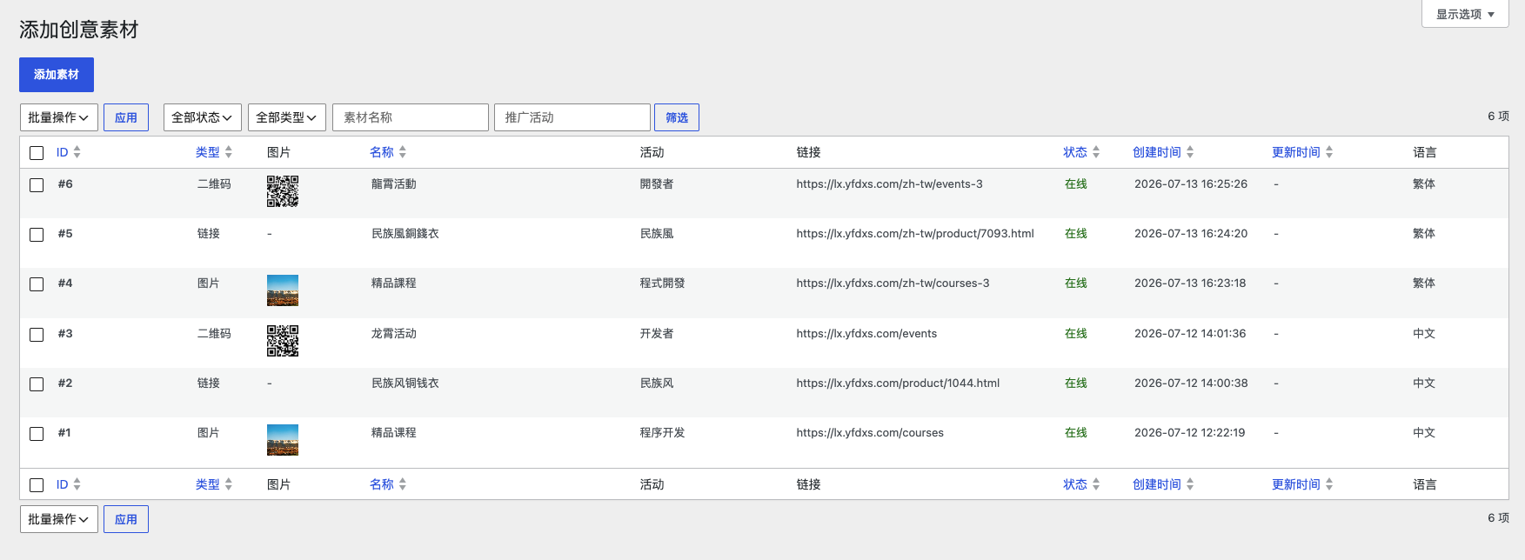Sort by 类型 in footer row

pos(208,484)
